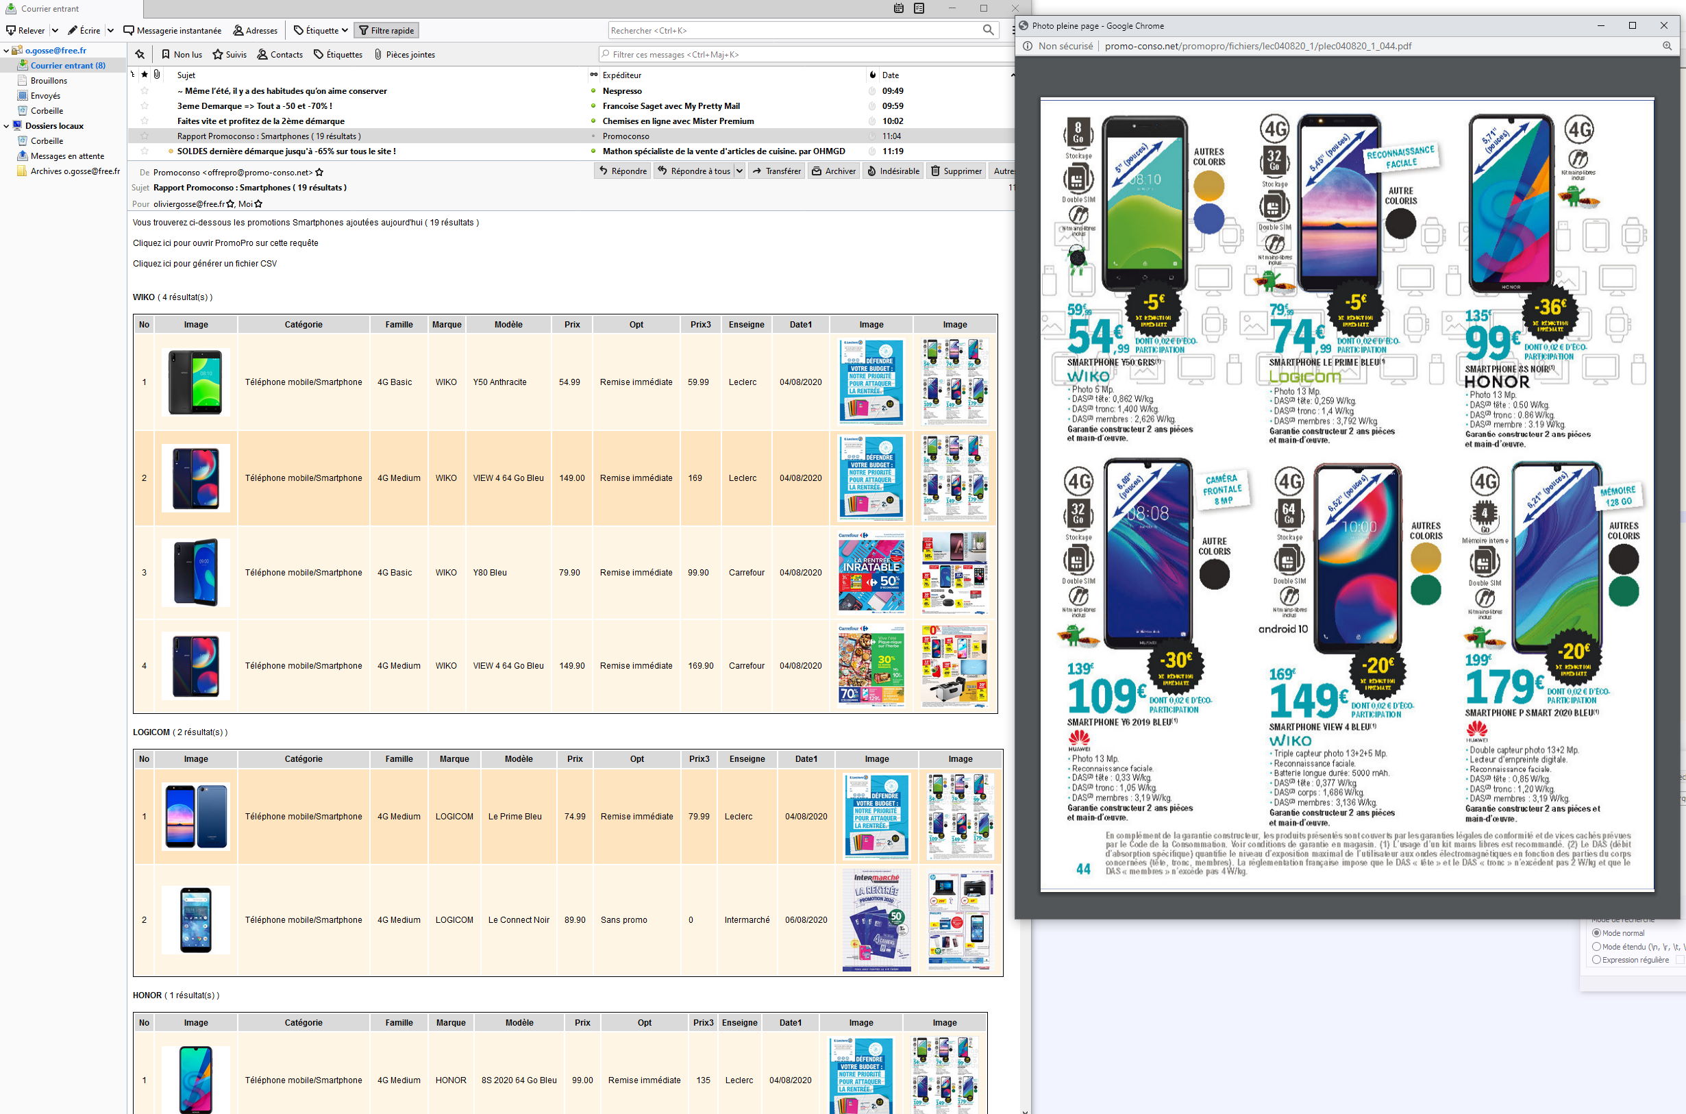Image resolution: width=1686 pixels, height=1114 pixels.
Task: Open Messagerie instantanée chat
Action: [172, 31]
